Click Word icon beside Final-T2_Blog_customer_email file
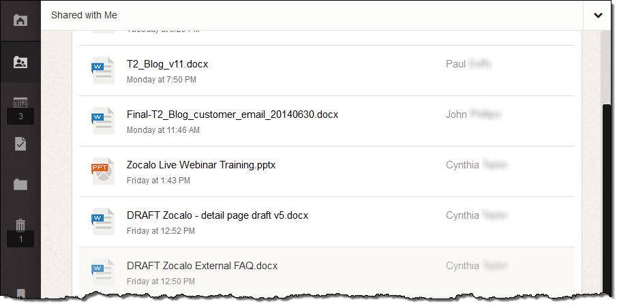The width and height of the screenshot is (619, 306). (x=102, y=121)
